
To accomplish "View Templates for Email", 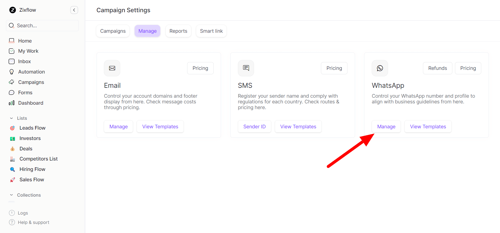I will point(160,127).
